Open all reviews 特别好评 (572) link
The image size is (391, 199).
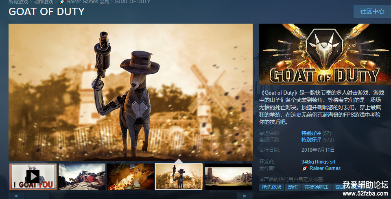(317, 140)
